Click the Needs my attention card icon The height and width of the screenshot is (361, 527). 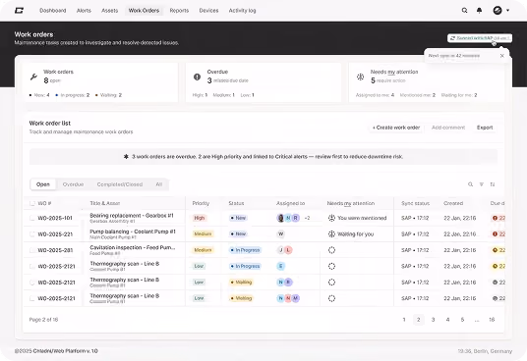pyautogui.click(x=360, y=77)
